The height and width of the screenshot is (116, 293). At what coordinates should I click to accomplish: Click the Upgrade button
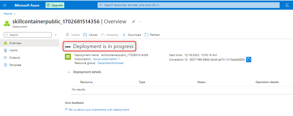55,5
